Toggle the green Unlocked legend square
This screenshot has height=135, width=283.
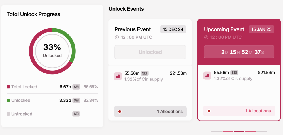pos(8,101)
